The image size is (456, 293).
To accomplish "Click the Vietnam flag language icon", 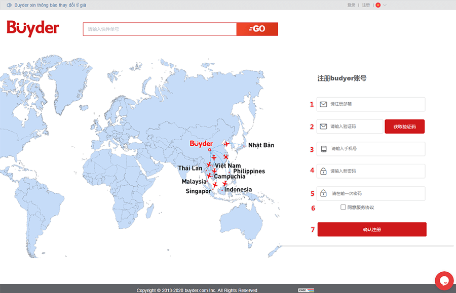I will click(x=378, y=5).
